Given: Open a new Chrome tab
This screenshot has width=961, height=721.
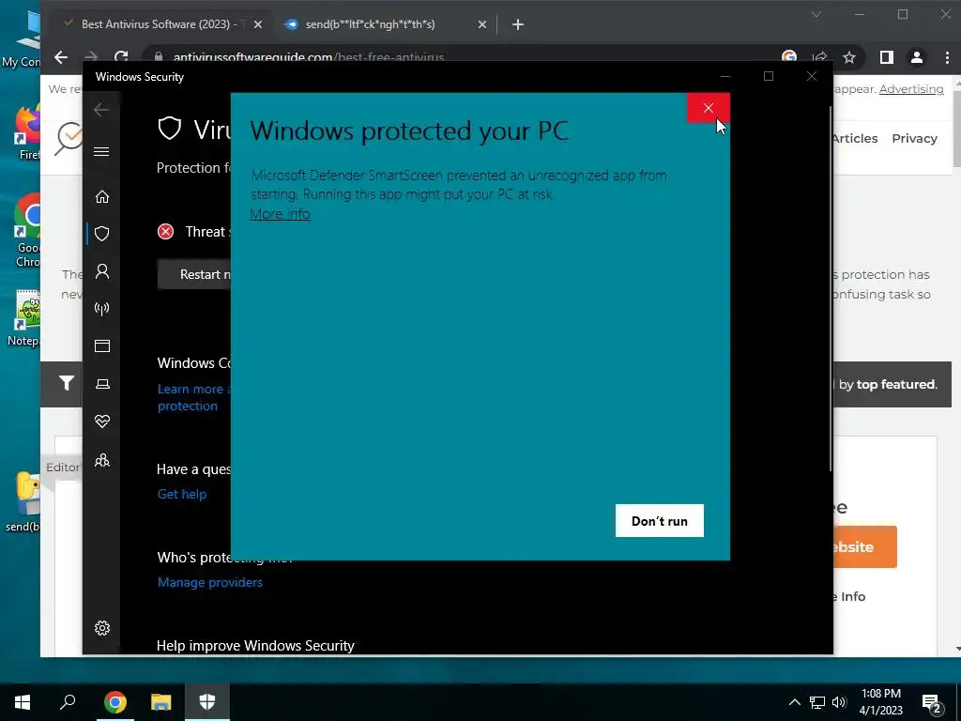Looking at the screenshot, I should (518, 24).
